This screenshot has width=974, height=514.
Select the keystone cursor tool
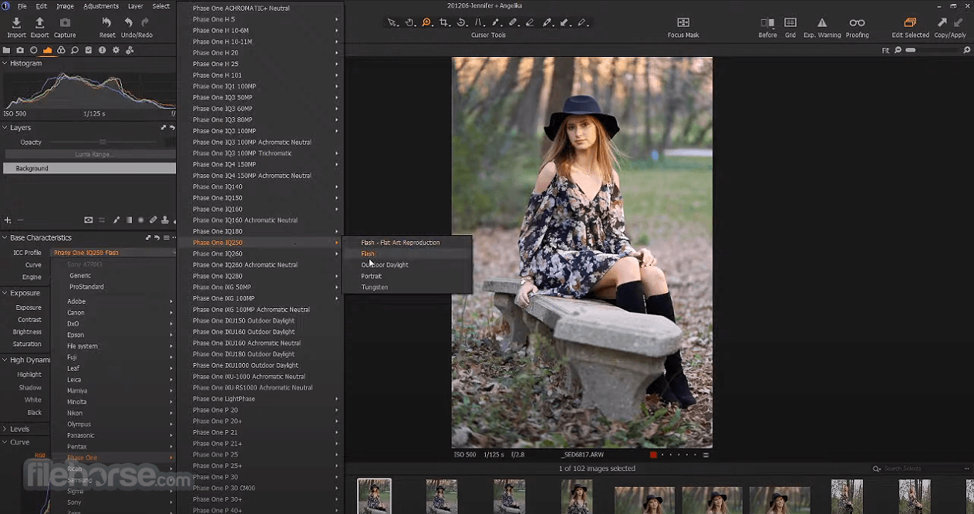click(479, 23)
